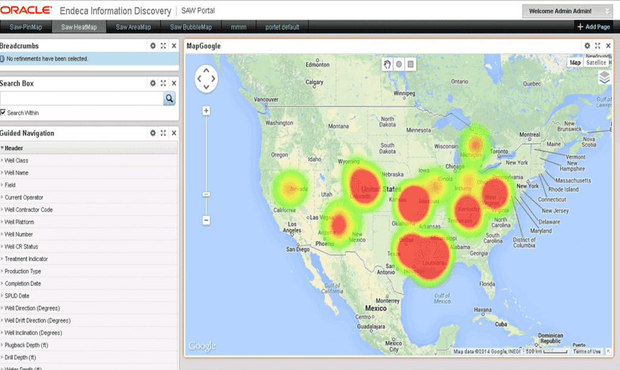
Task: Expand the Well Name refinement
Action: tap(2, 173)
